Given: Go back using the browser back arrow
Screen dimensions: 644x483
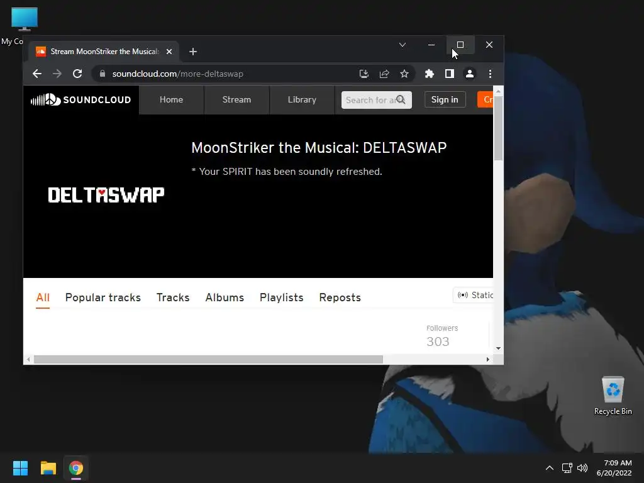Looking at the screenshot, I should pyautogui.click(x=37, y=74).
